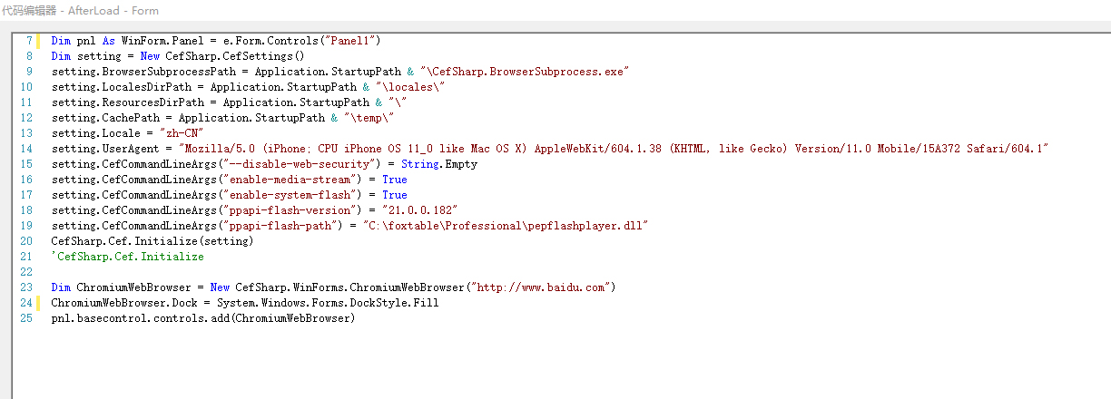Image resolution: width=1111 pixels, height=399 pixels.
Task: Click the setting.UserAgent Mozilla string line
Action: (x=550, y=149)
